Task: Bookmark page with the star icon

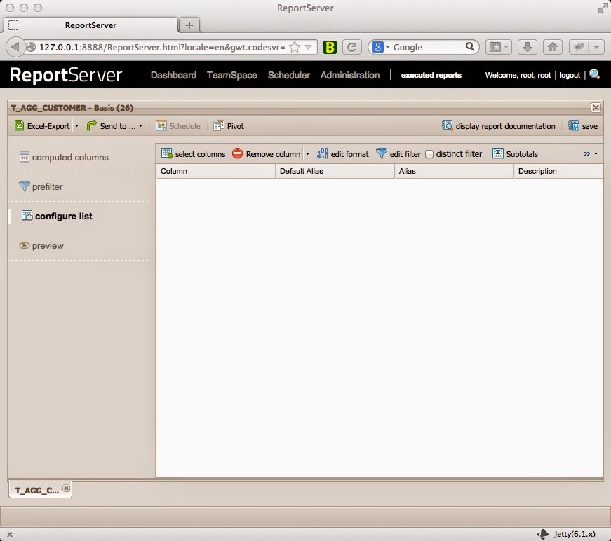Action: (x=295, y=47)
